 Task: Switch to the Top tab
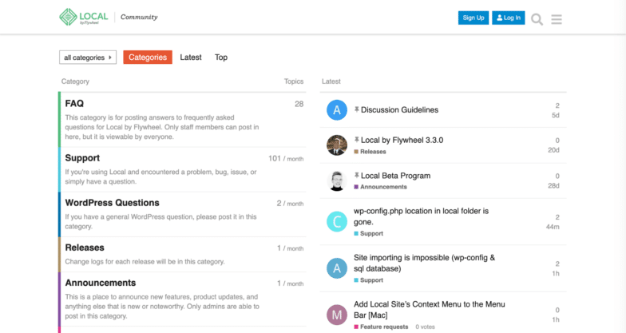coord(221,57)
